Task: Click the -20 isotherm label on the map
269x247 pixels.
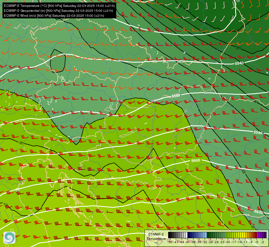Action: click(x=21, y=143)
